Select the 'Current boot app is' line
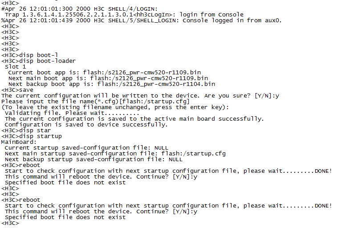Image resolution: width=341 pixels, height=228 pixels. point(105,72)
